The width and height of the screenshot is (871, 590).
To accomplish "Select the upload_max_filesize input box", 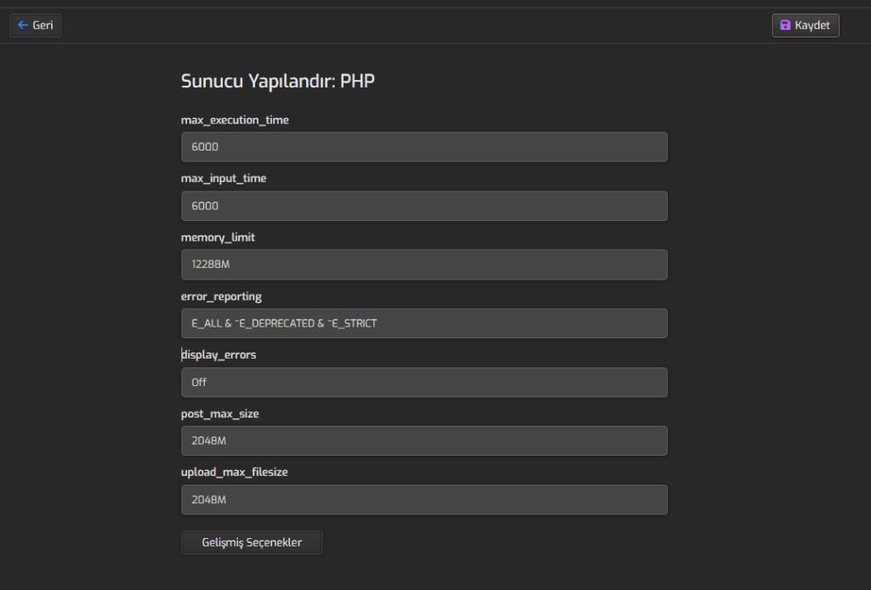I will [x=424, y=500].
